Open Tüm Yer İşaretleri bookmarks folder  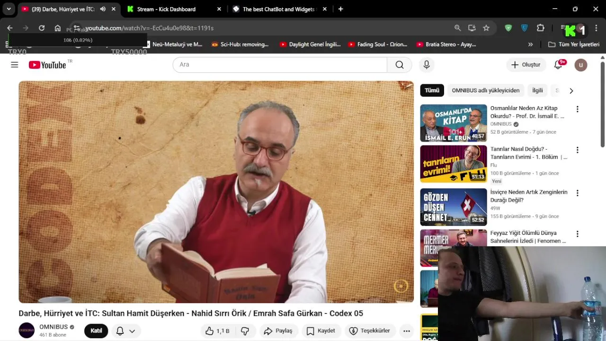pyautogui.click(x=574, y=45)
